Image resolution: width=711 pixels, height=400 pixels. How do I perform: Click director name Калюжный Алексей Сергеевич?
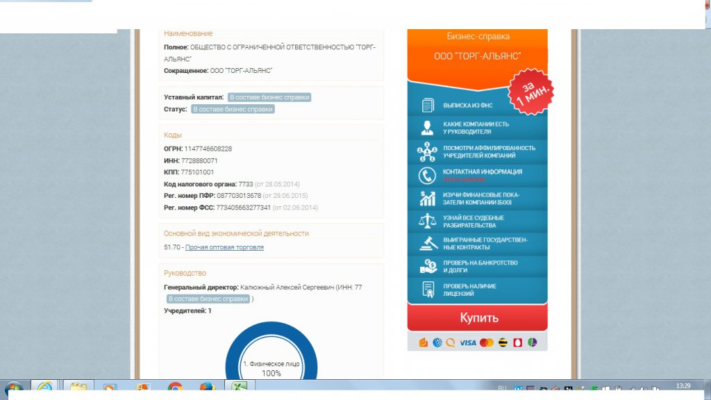[x=287, y=287]
